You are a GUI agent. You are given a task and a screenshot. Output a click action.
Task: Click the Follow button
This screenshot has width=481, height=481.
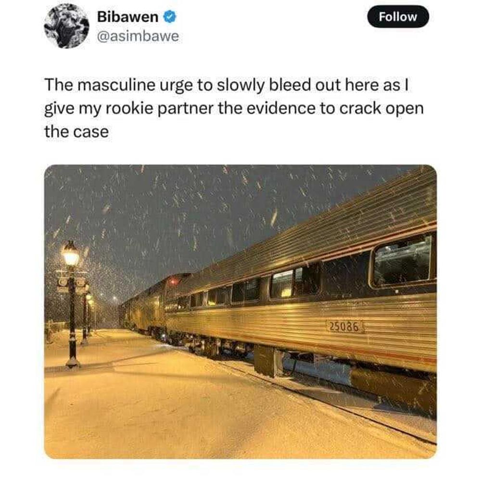[398, 16]
